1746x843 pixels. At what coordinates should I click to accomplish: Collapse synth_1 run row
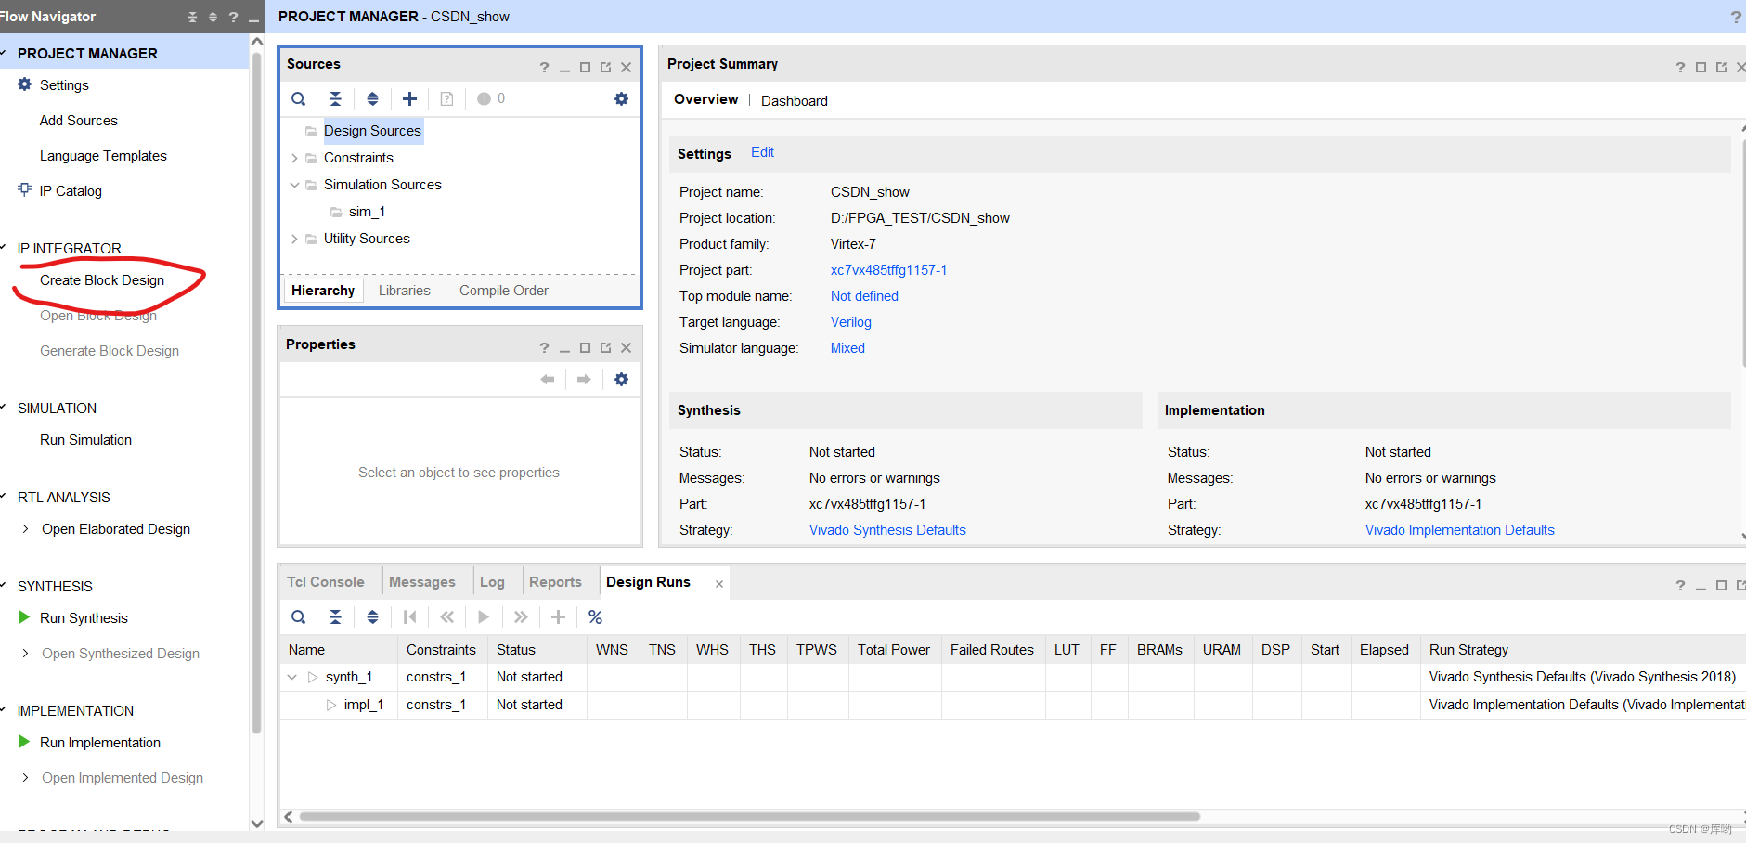coord(292,677)
